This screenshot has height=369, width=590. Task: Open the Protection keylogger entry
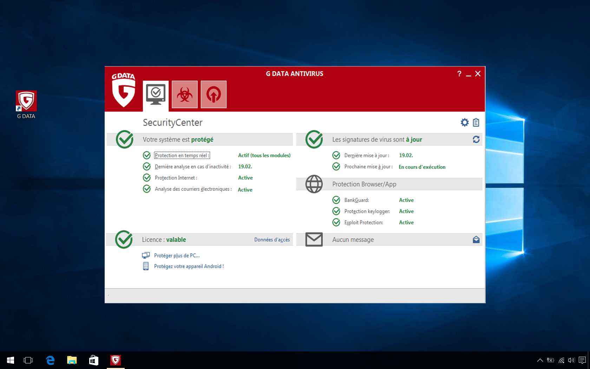point(367,211)
